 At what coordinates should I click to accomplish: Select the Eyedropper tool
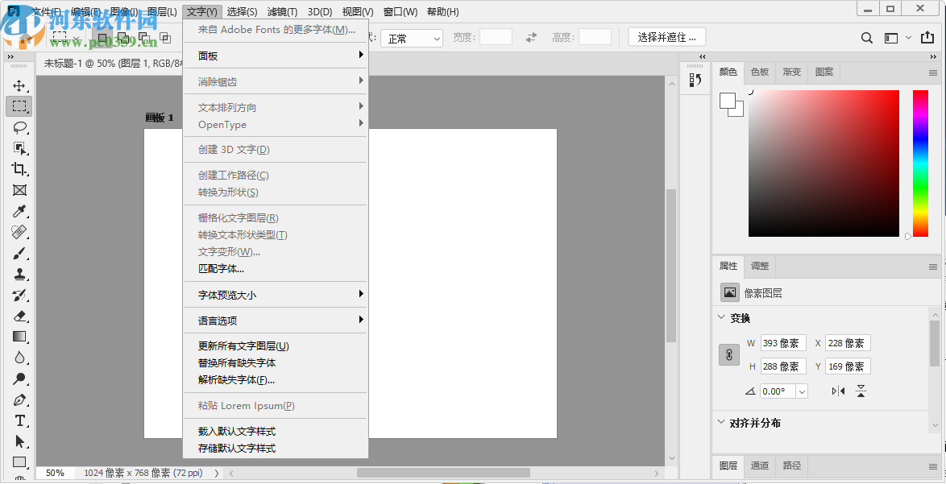19,212
